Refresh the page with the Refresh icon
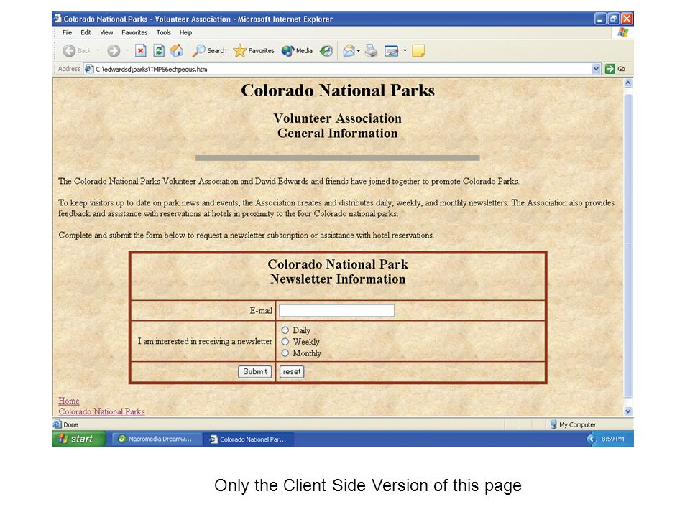The image size is (690, 517). click(159, 51)
